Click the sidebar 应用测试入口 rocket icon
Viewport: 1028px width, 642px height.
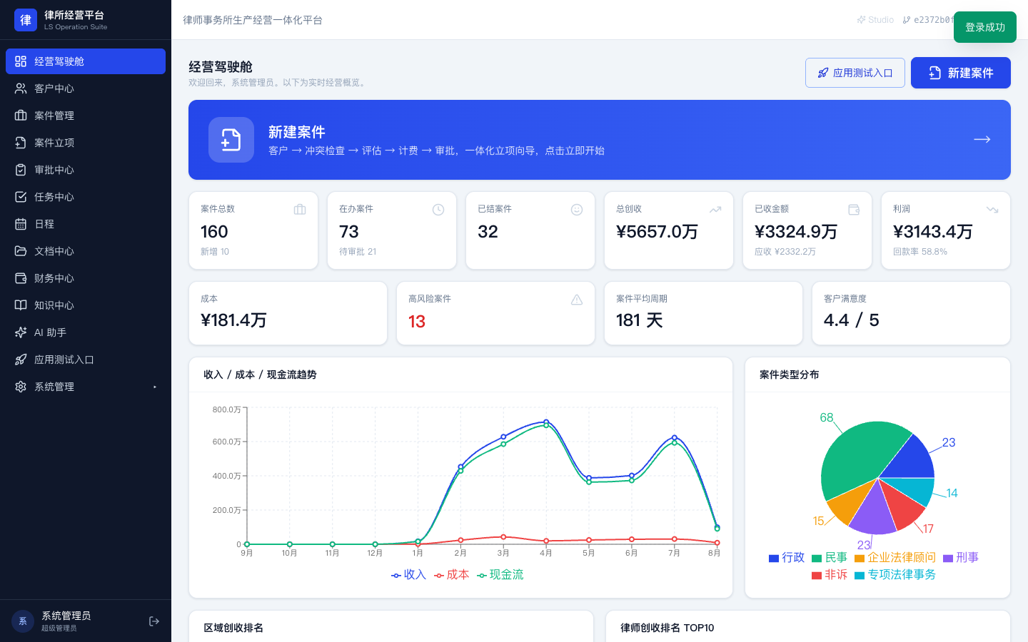(21, 360)
